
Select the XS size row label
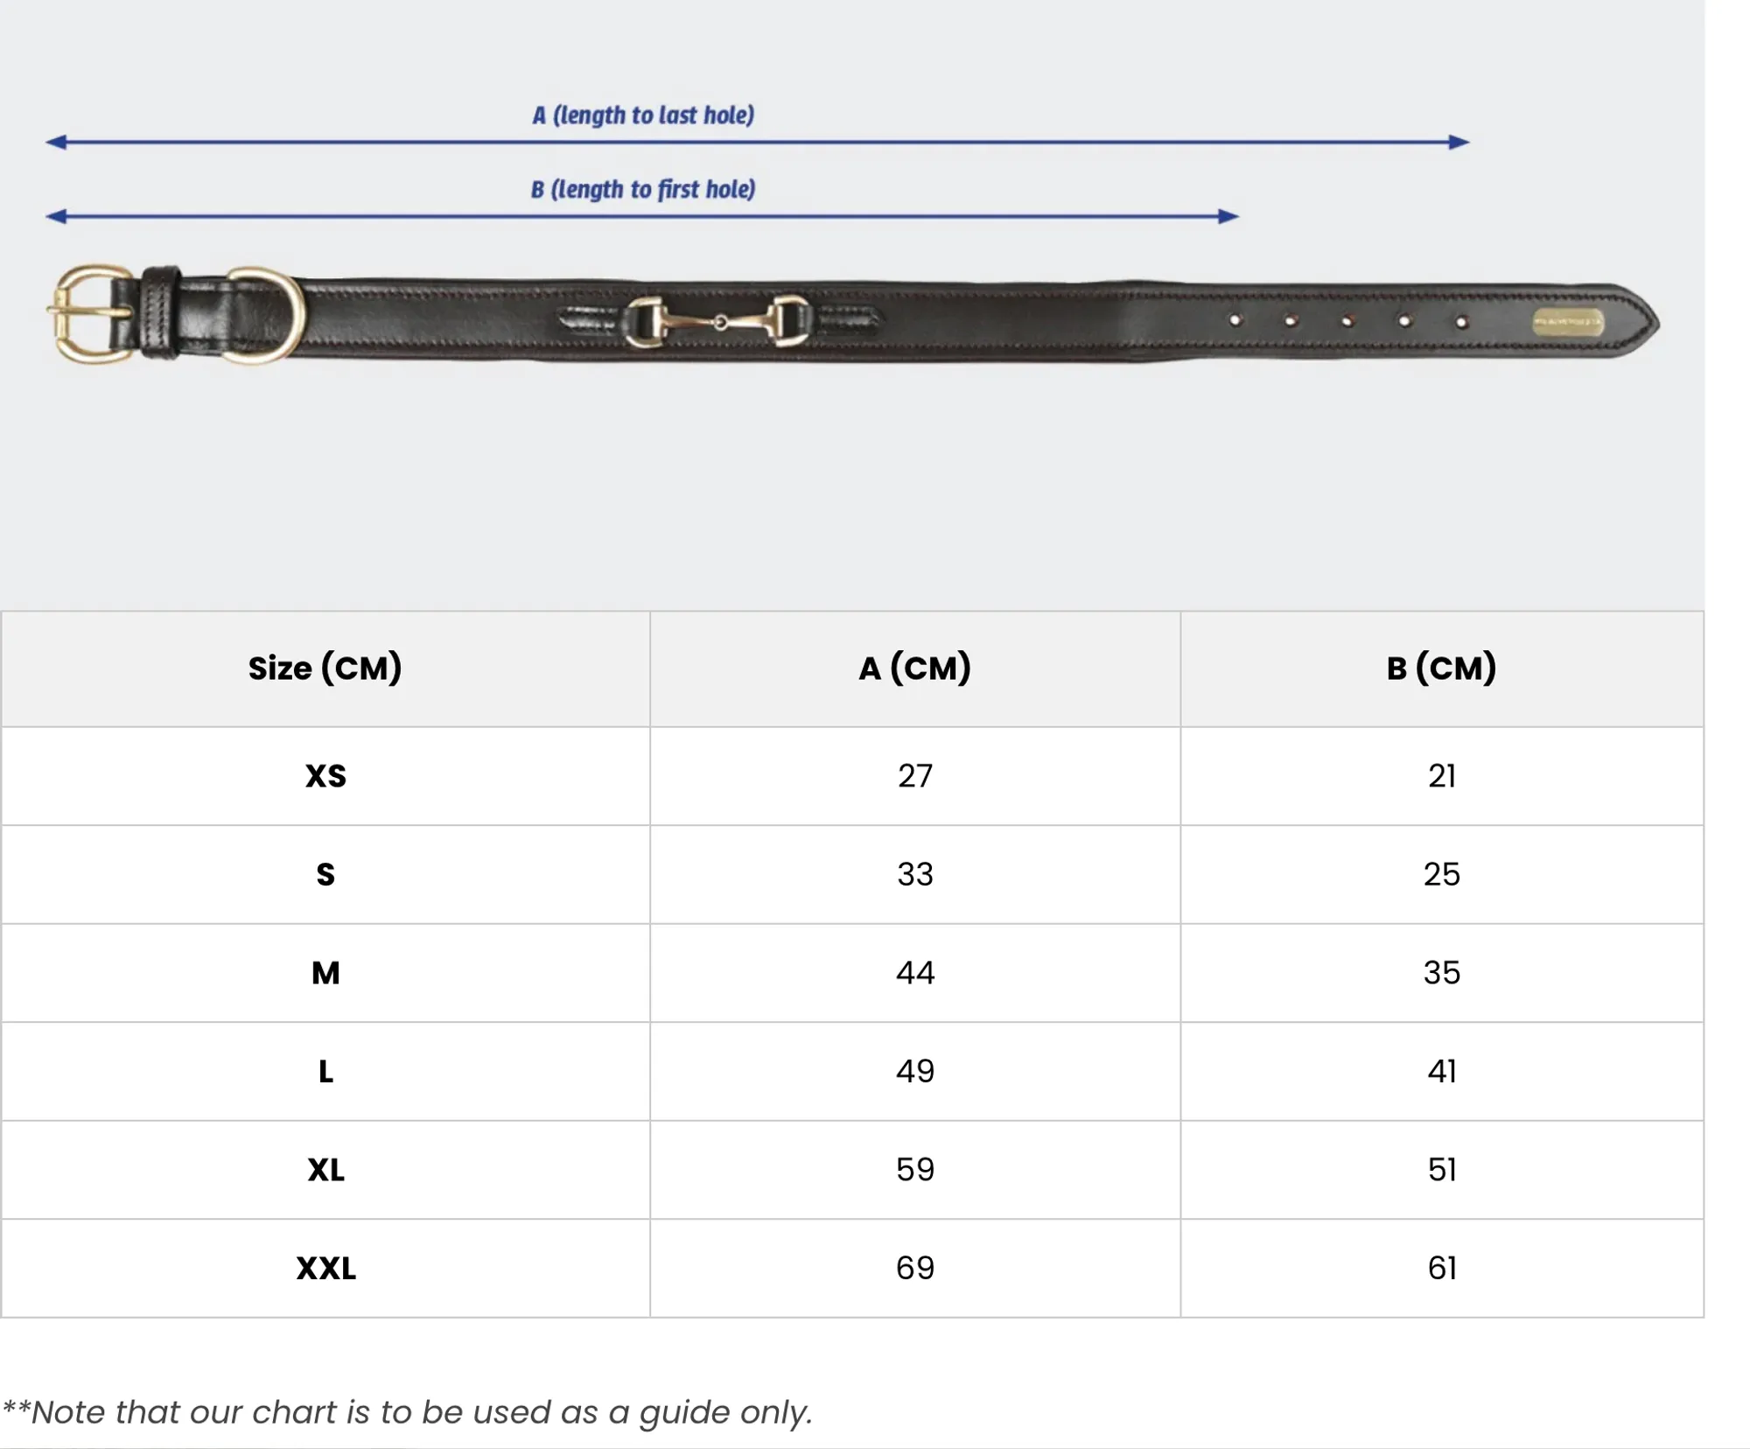325,776
